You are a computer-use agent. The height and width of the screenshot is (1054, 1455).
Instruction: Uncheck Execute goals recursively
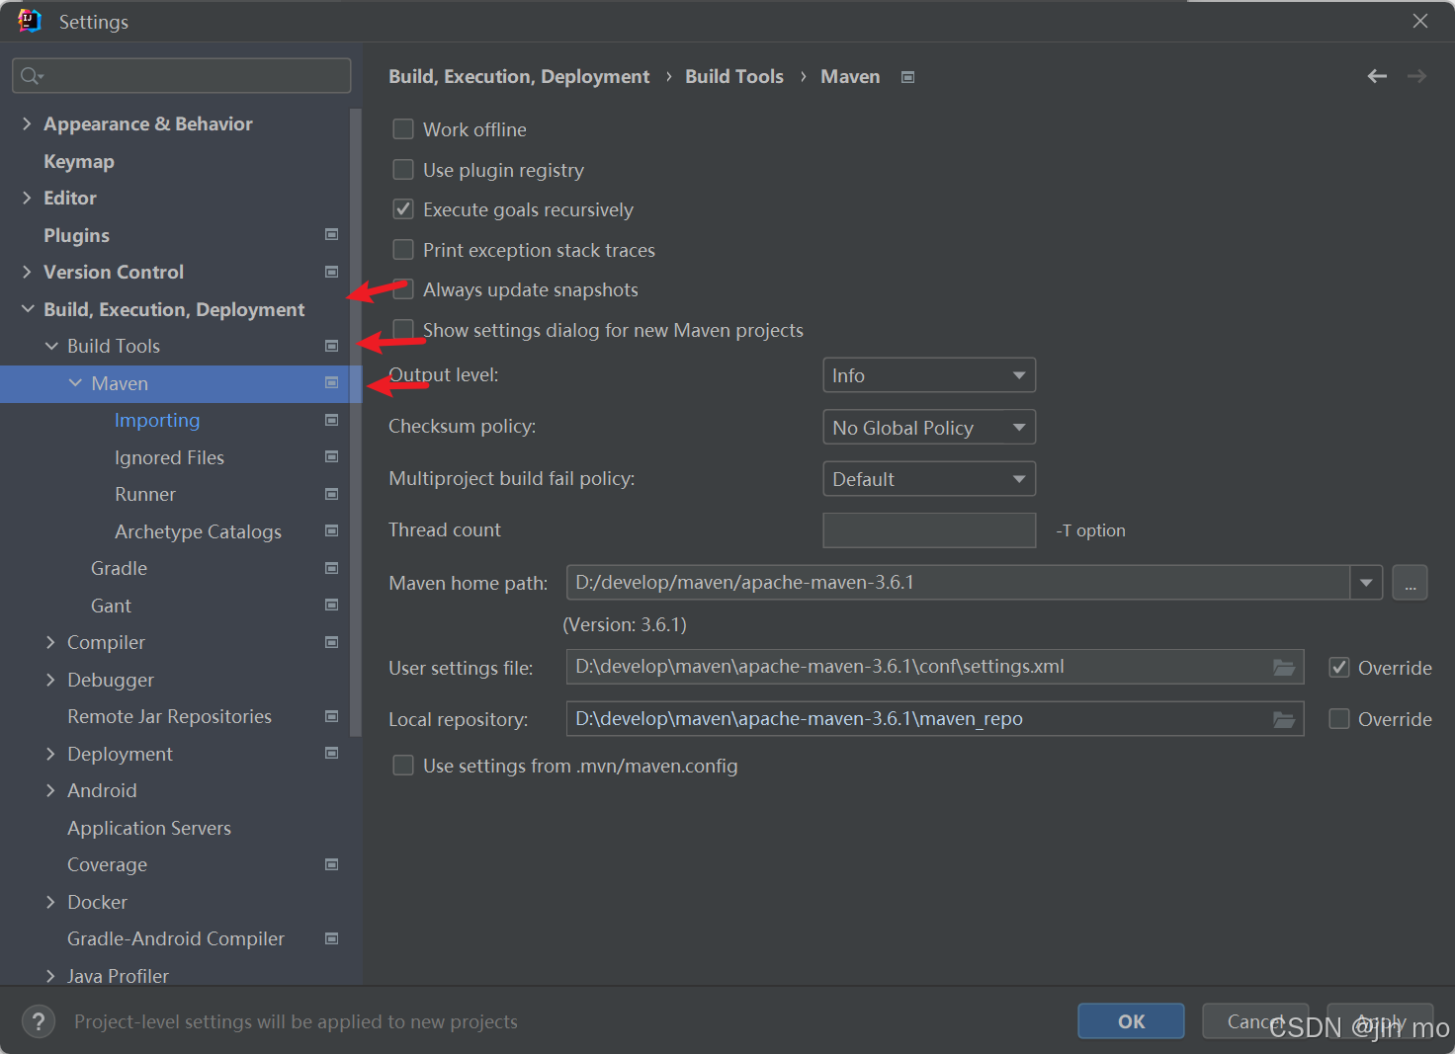coord(403,209)
